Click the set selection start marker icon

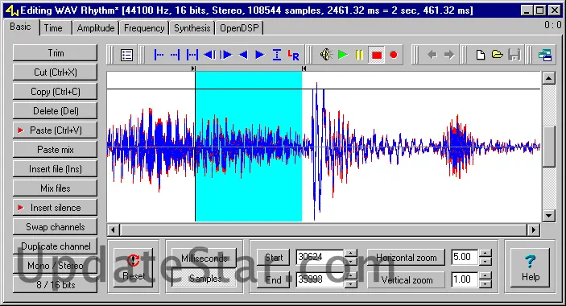click(x=159, y=55)
